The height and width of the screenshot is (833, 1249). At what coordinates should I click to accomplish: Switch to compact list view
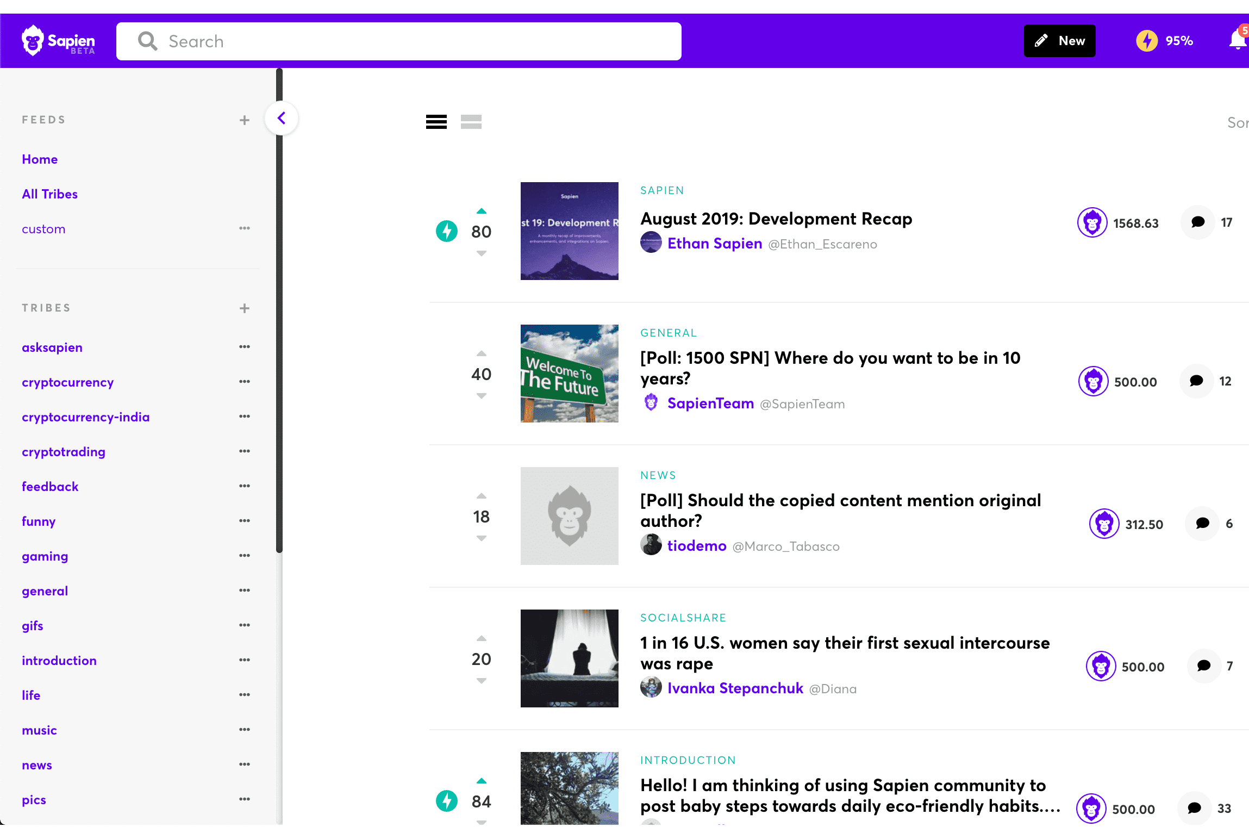471,121
